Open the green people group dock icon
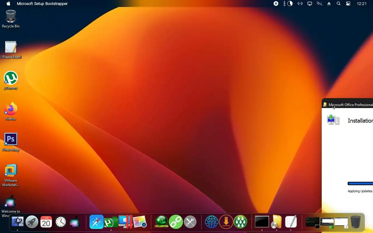The height and width of the screenshot is (233, 373). (240, 222)
